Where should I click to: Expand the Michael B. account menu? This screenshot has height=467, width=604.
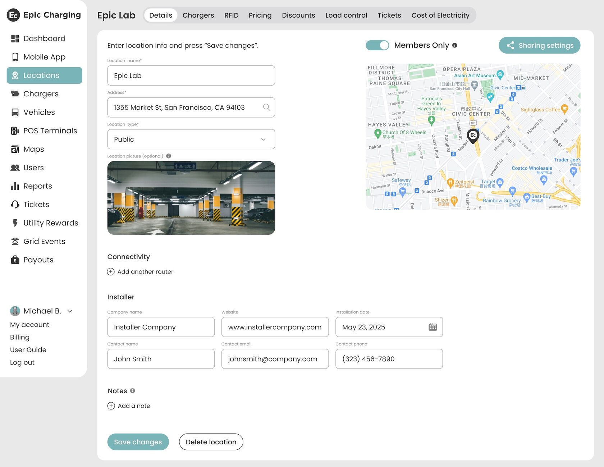click(x=70, y=311)
